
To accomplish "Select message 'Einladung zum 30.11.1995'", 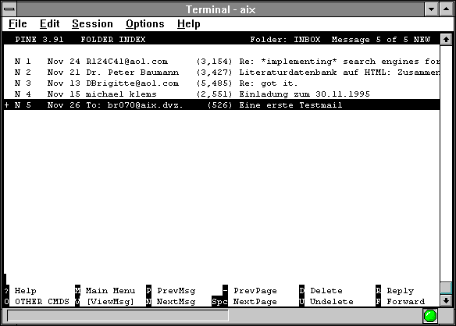I will coord(222,94).
